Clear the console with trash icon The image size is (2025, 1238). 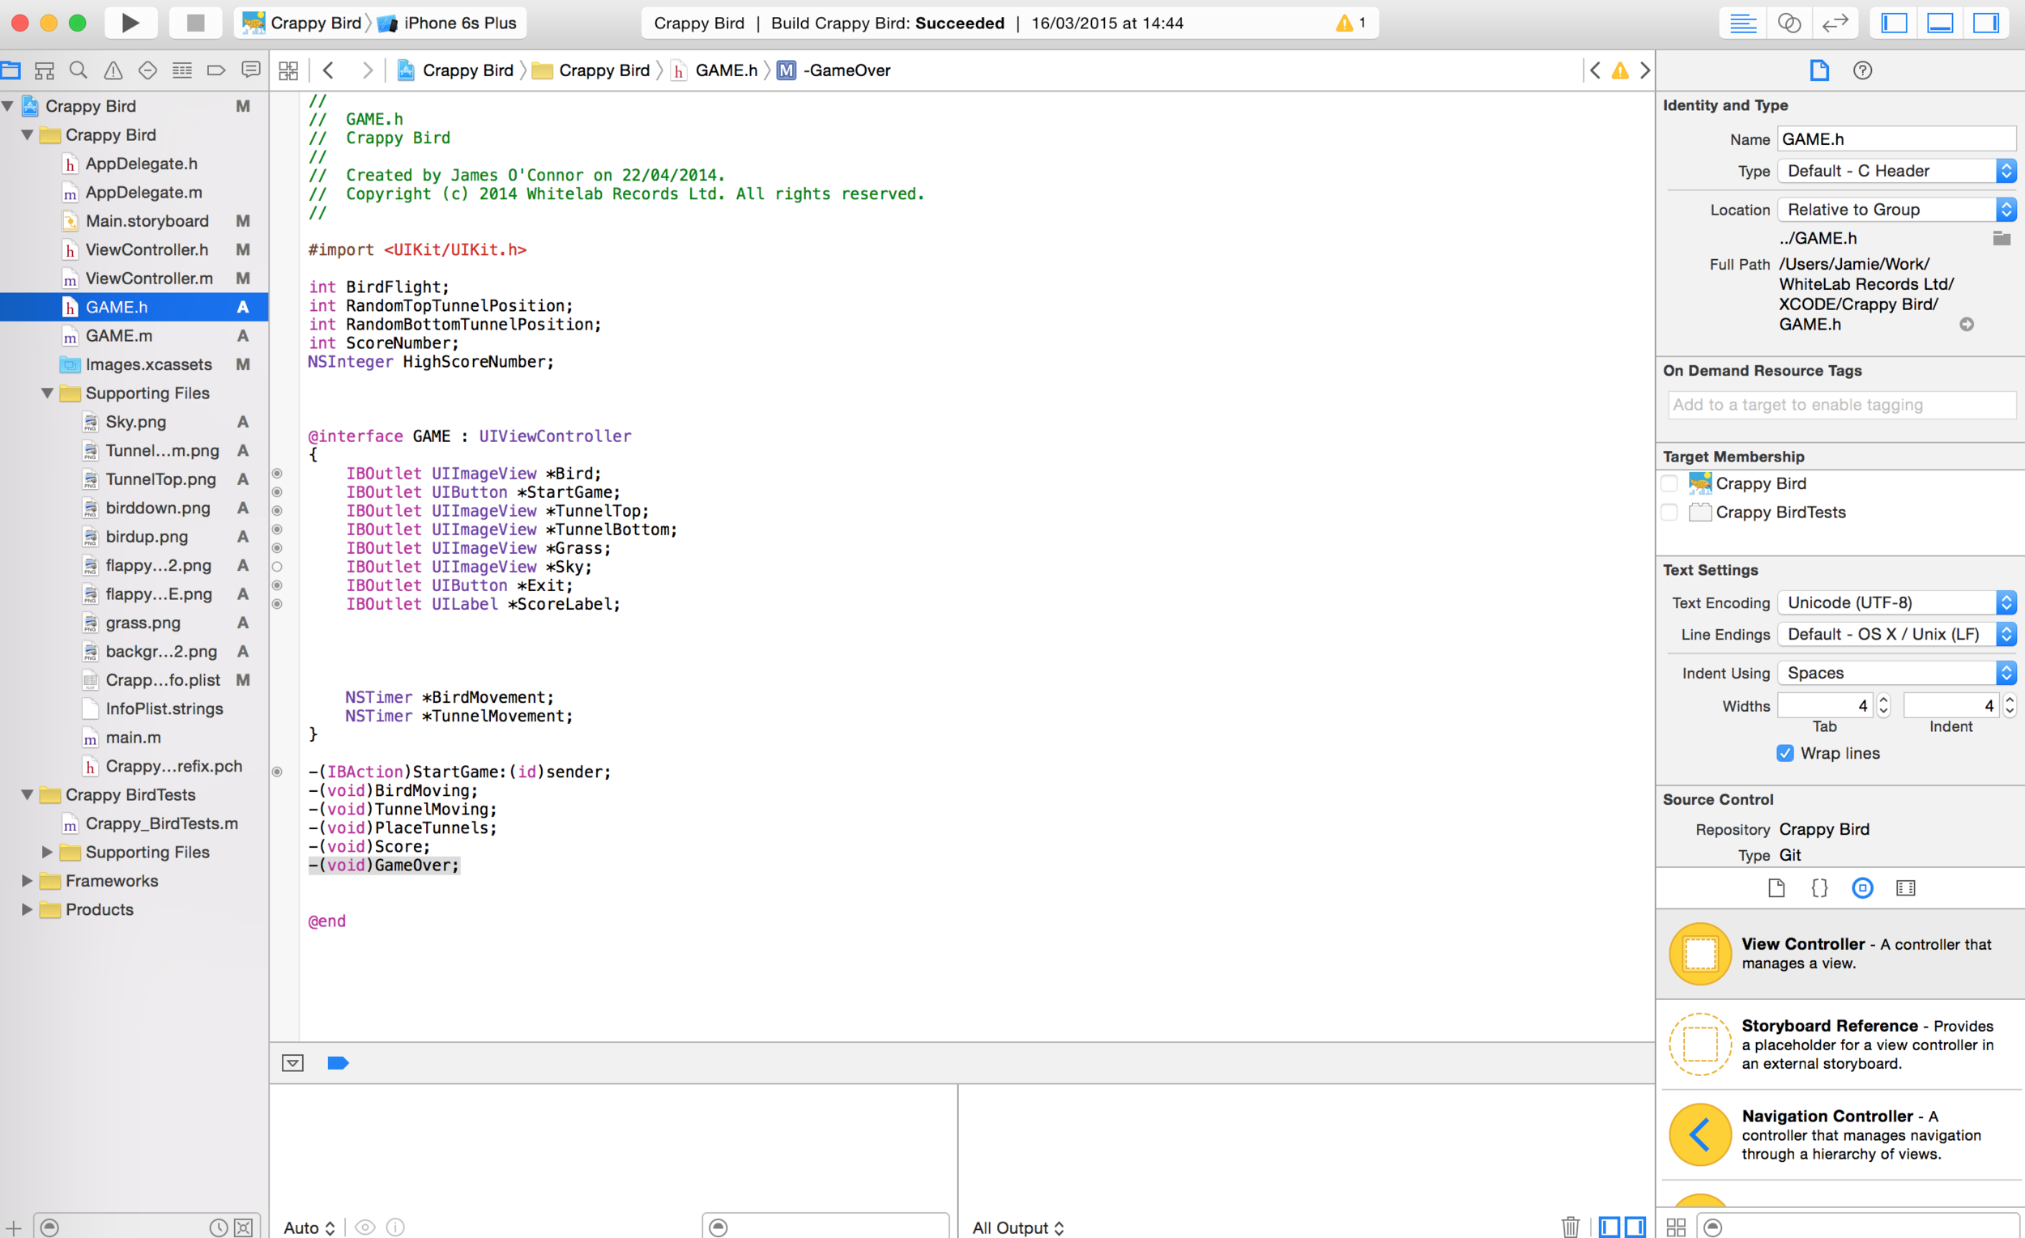pyautogui.click(x=1571, y=1227)
